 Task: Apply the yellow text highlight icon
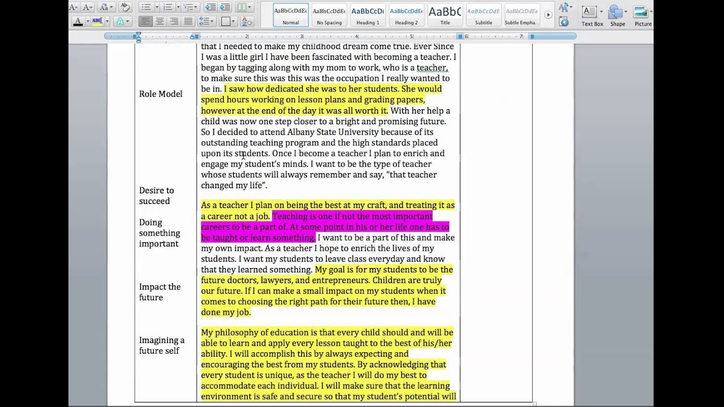(97, 21)
